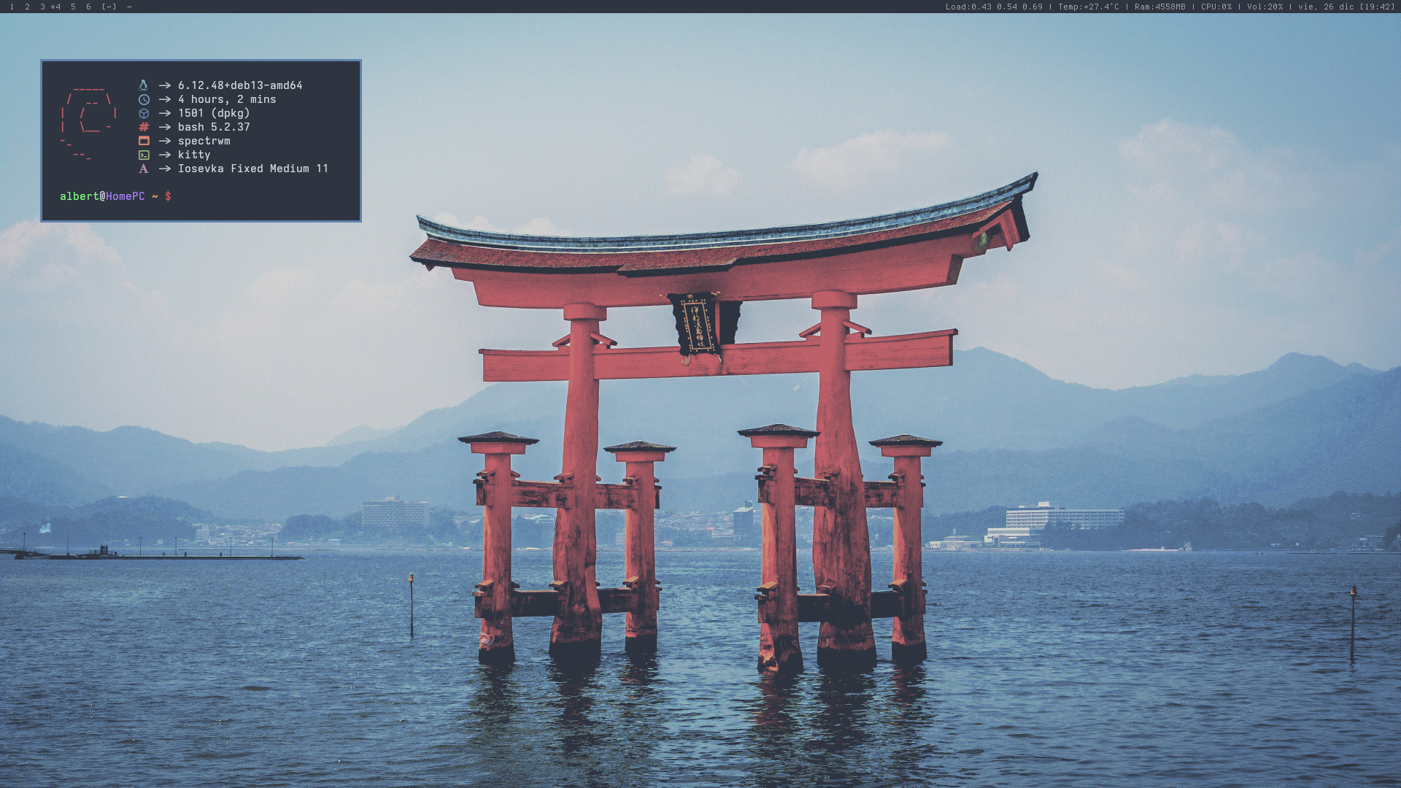Click the orange window manager icon

pos(144,141)
